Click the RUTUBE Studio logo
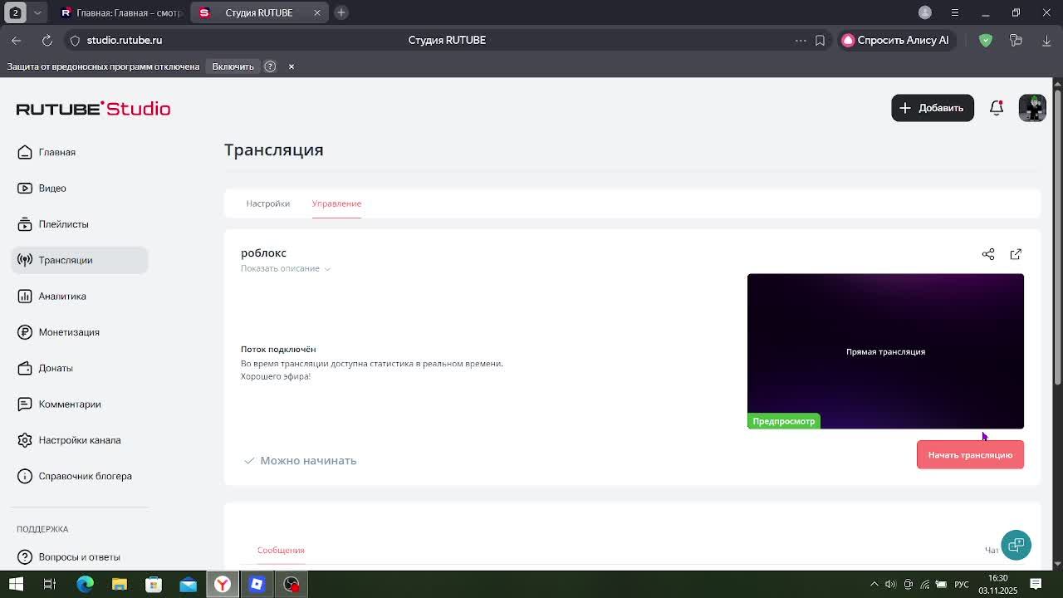The image size is (1063, 598). click(93, 109)
